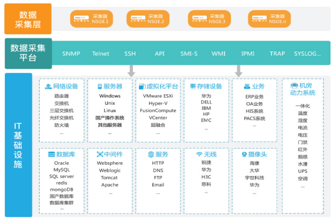The height and width of the screenshot is (223, 336).
Task: Select 防火墙 entry
Action: [x=61, y=125]
